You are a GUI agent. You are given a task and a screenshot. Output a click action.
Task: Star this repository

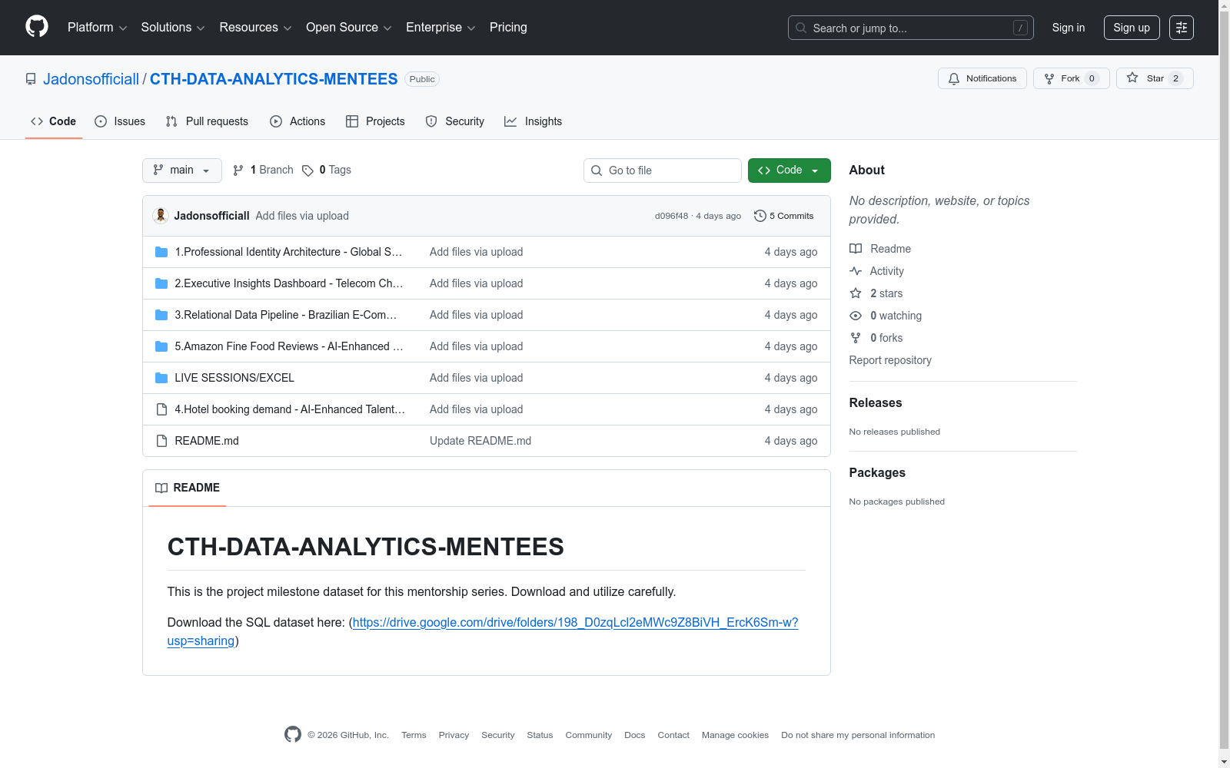1155,78
